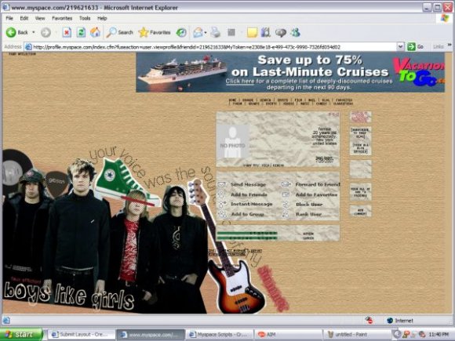Click the Print toolbar icon
The image size is (455, 341).
[215, 32]
